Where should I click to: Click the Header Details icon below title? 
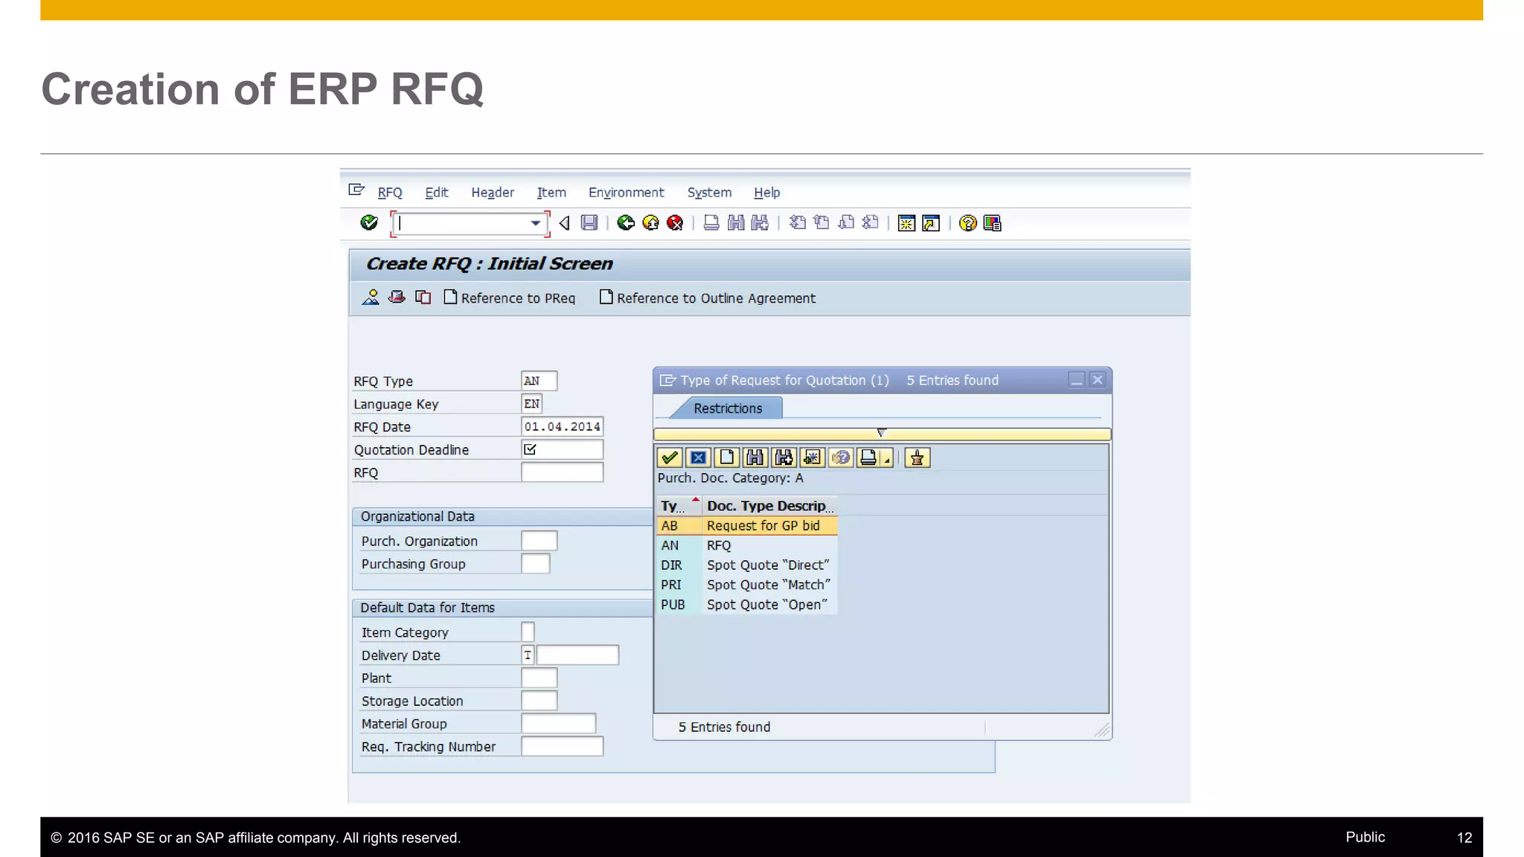(371, 298)
